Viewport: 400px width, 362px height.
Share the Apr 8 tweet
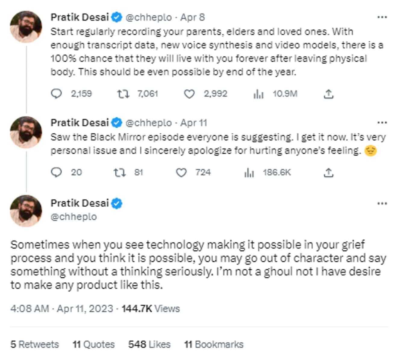[328, 94]
